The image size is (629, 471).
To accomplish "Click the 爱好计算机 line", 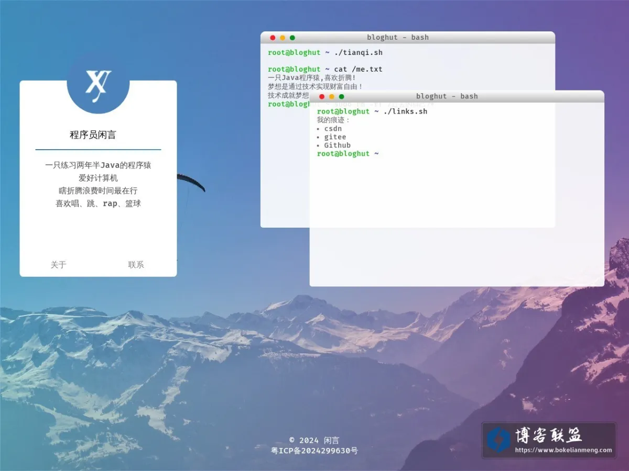I will tap(98, 178).
